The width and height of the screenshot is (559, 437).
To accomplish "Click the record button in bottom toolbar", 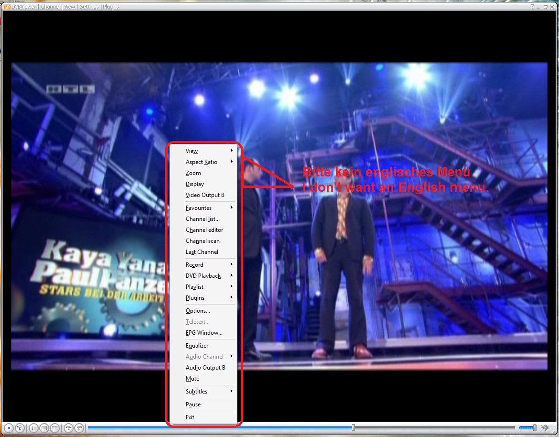I will point(8,428).
